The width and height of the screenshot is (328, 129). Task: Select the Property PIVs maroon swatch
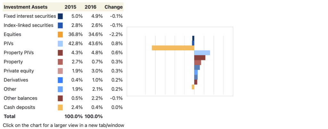60,53
